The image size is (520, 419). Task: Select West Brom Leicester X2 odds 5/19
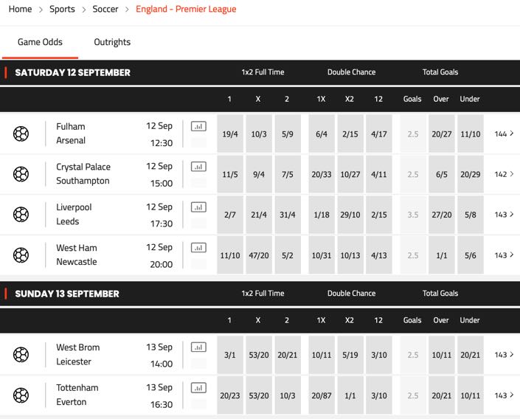pyautogui.click(x=350, y=355)
